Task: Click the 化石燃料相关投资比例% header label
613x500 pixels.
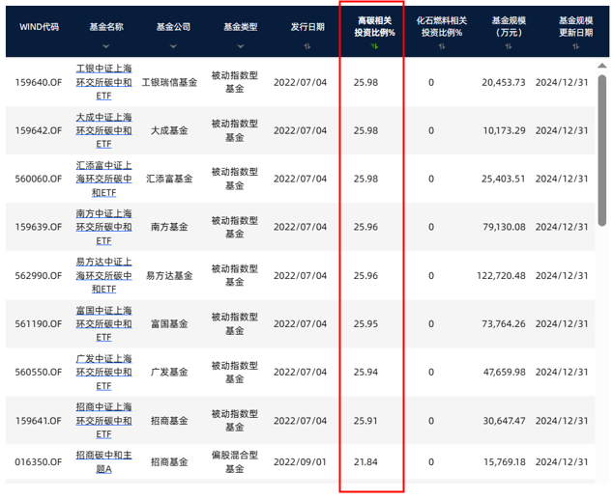Action: point(442,26)
